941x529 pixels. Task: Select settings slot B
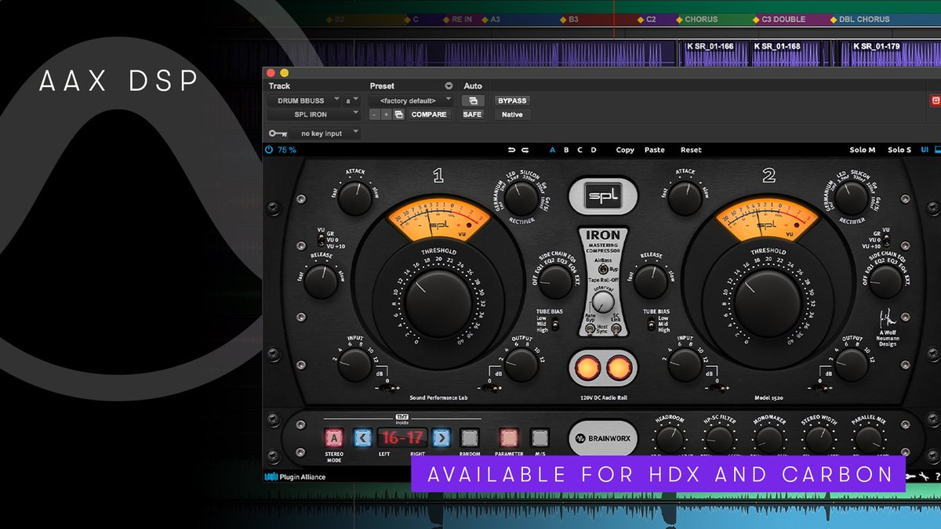(x=566, y=150)
